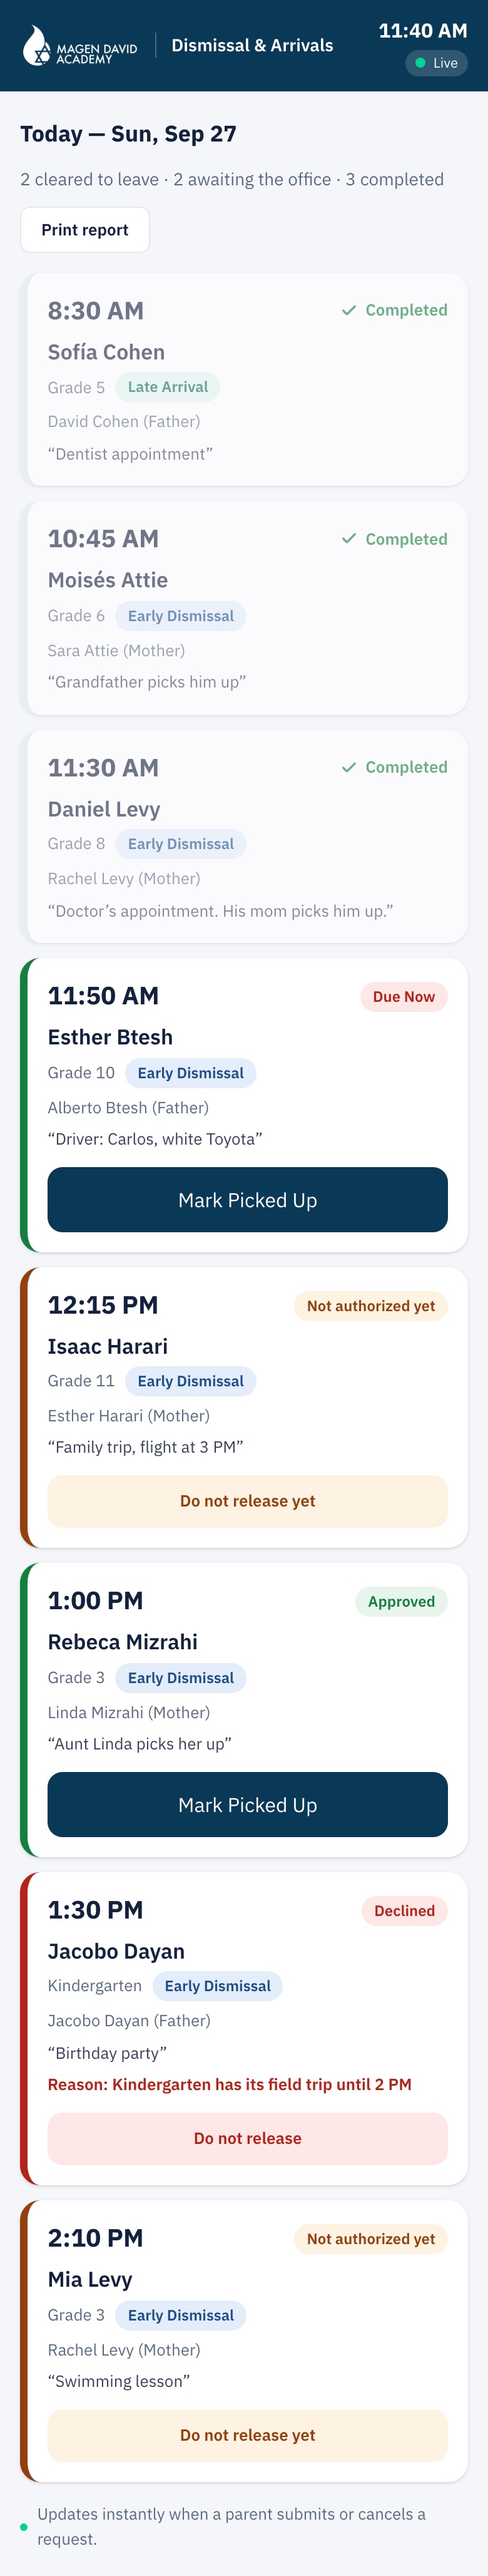Click the Completed checkmark on Sofía Cohen's card
Viewport: 488px width, 2576px height.
tap(349, 310)
